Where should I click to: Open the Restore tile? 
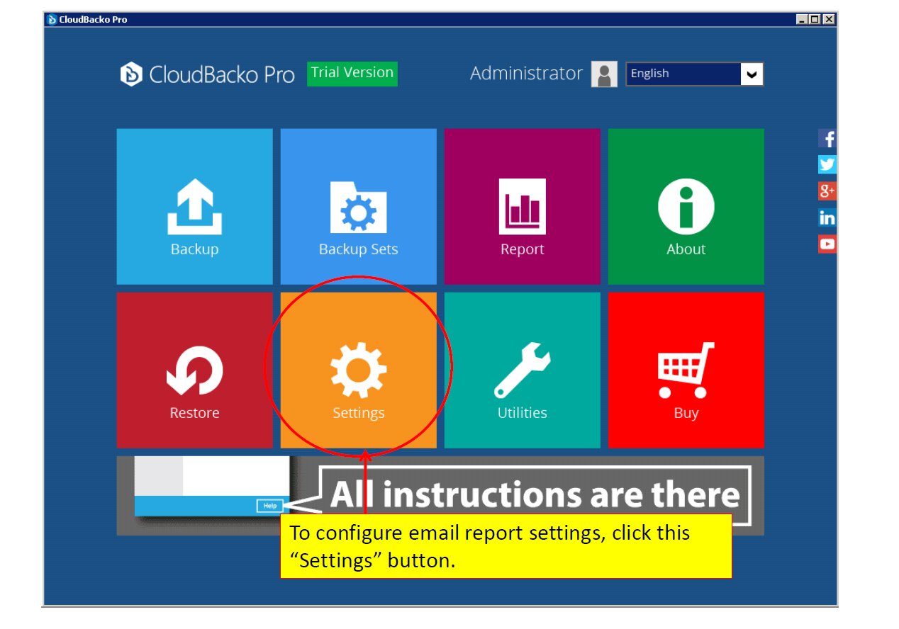tap(194, 370)
